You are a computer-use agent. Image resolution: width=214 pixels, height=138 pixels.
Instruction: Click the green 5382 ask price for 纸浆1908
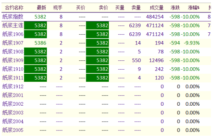tap(98, 52)
